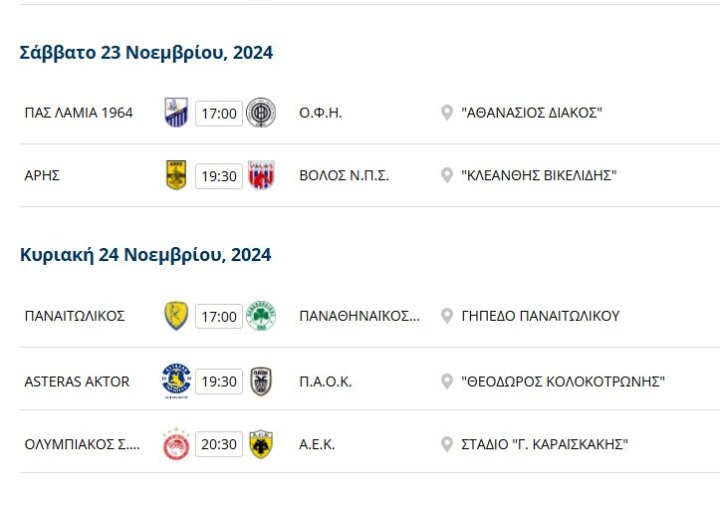Click the AEK team crest

261,444
